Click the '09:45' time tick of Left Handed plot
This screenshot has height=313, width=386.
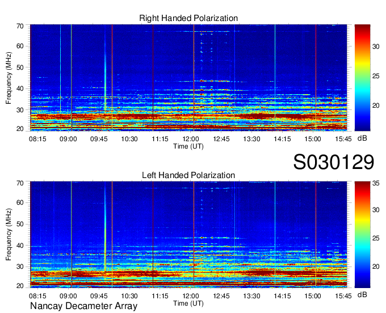coord(99,296)
